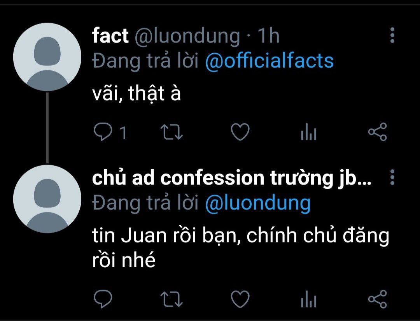Share the 'tin Juan rồi bạn' tweet
The width and height of the screenshot is (420, 321).
click(377, 298)
